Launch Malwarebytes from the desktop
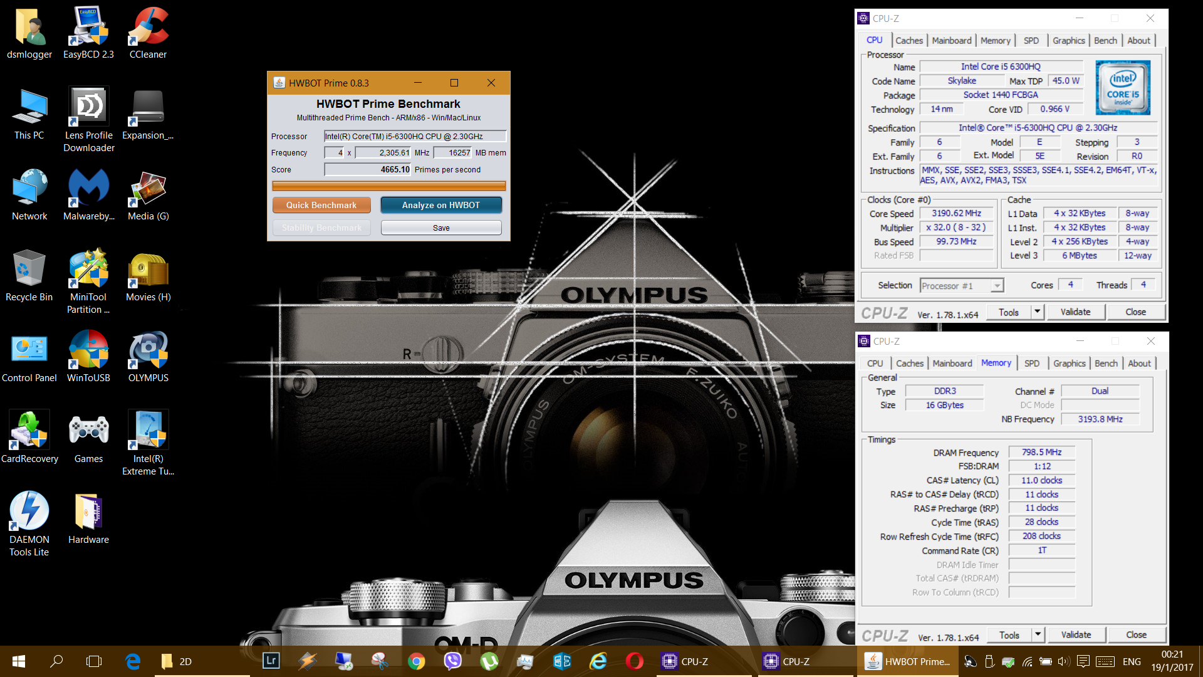The image size is (1203, 677). (x=88, y=196)
